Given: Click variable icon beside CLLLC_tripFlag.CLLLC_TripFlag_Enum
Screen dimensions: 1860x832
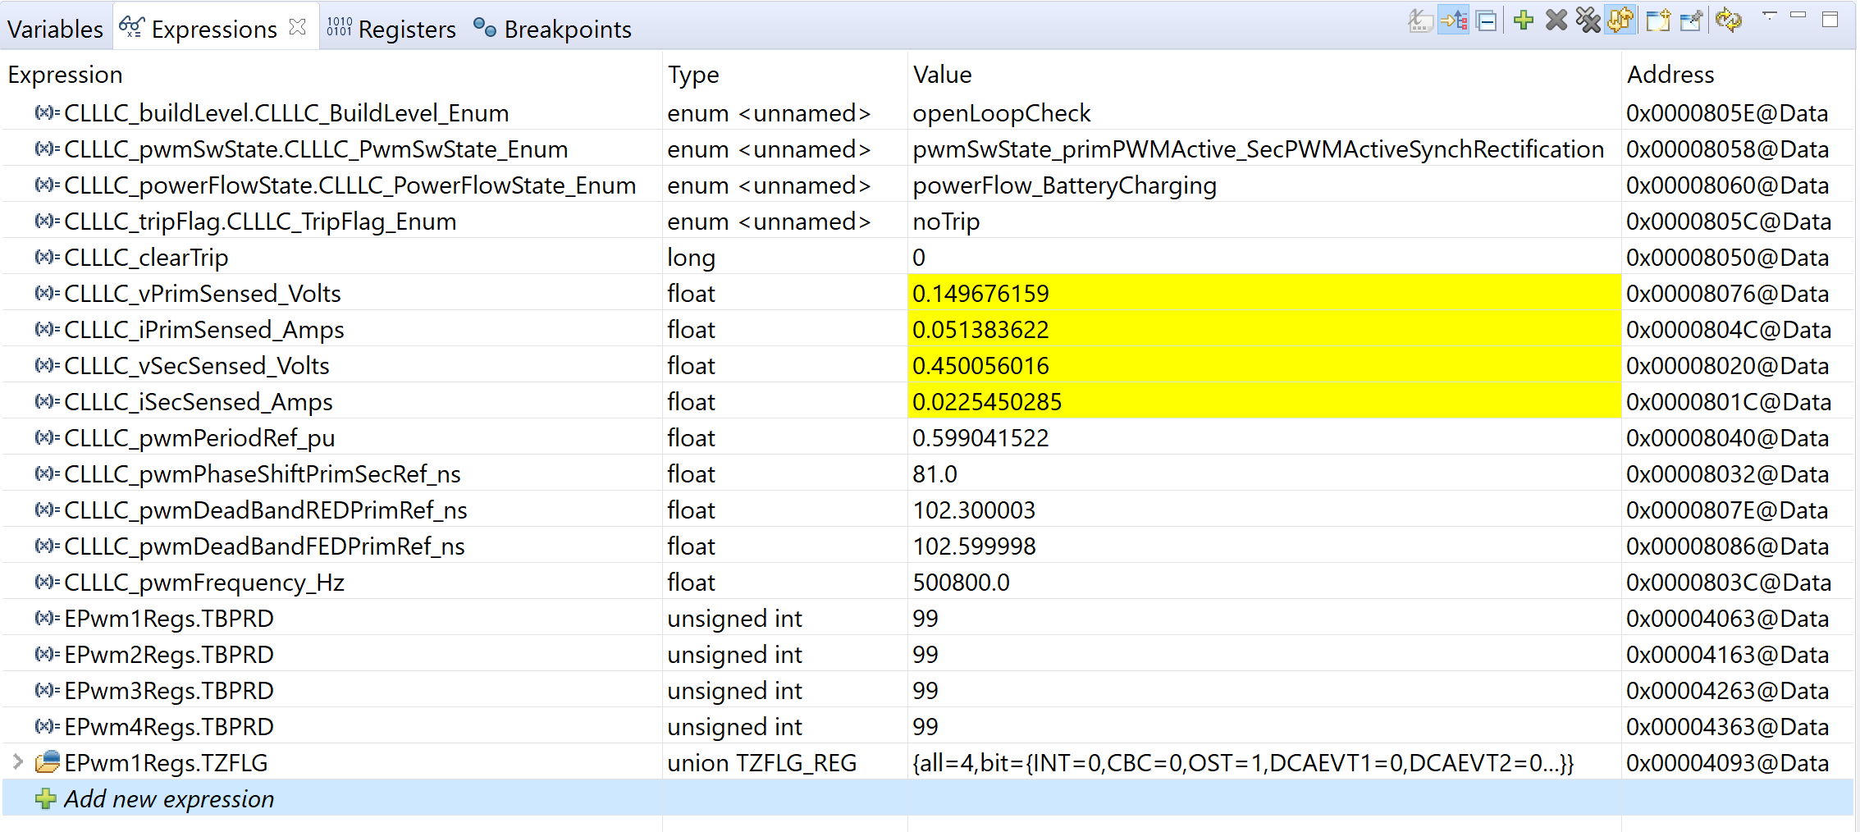Looking at the screenshot, I should 47,221.
